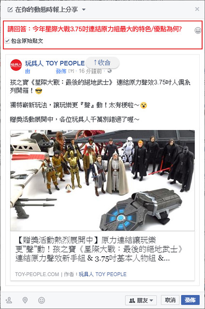The image size is (205, 309).
Task: Open the feeling/activity smiley icon at bottom
Action: tap(42, 300)
